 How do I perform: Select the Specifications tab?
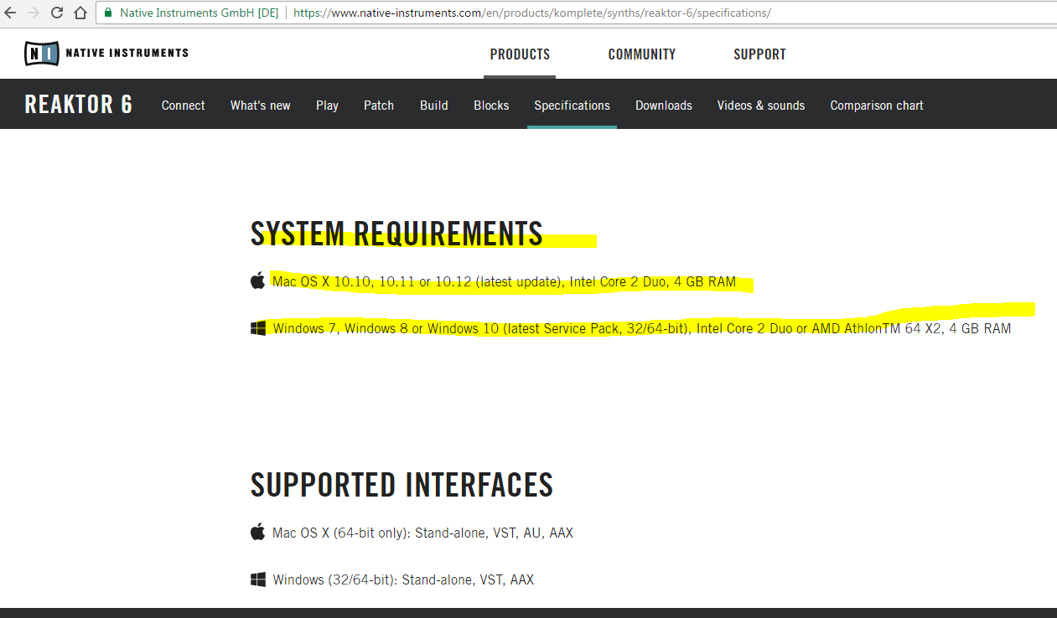(x=572, y=106)
